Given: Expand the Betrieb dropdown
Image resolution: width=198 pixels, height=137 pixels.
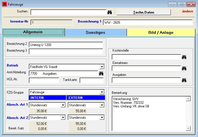Looking at the screenshot, I should point(102,67).
